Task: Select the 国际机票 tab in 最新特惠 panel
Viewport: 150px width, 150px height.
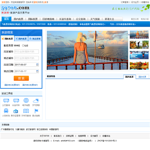Action: (142, 77)
